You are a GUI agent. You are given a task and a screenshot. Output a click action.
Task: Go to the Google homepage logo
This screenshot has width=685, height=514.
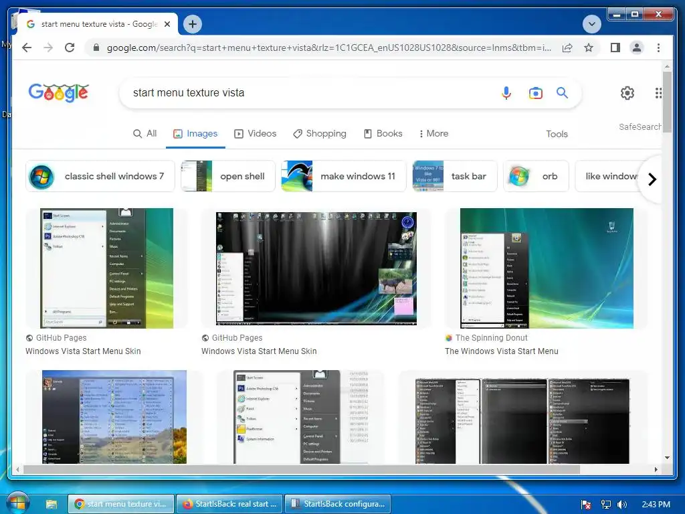[59, 92]
